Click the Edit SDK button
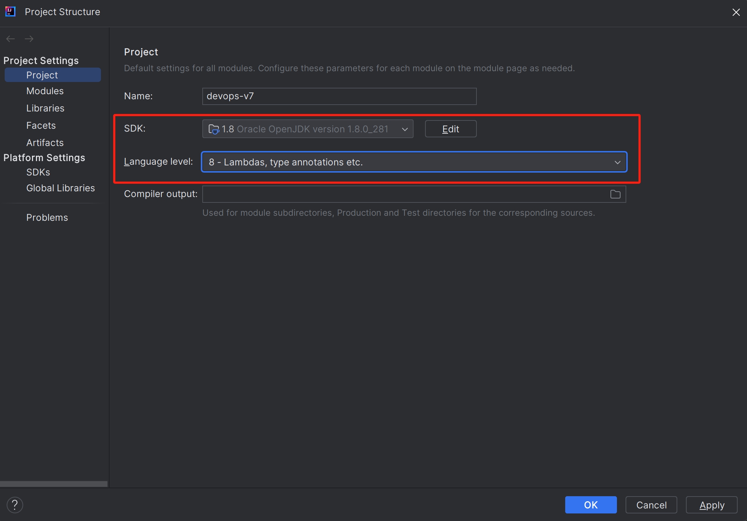 coord(451,129)
